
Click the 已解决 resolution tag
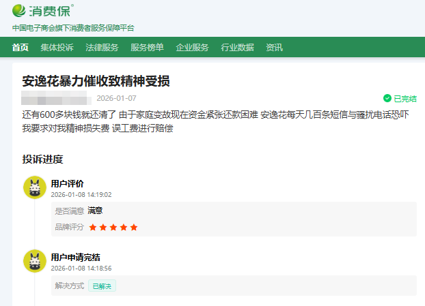102,286
